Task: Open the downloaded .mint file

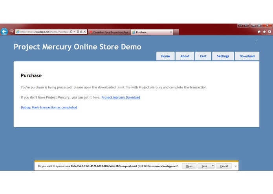Action: pyautogui.click(x=189, y=166)
